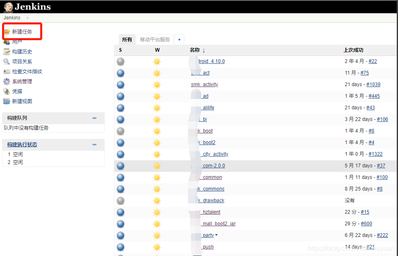Click blue status ball of party row
Screen dimensions: 398x256
(121, 235)
